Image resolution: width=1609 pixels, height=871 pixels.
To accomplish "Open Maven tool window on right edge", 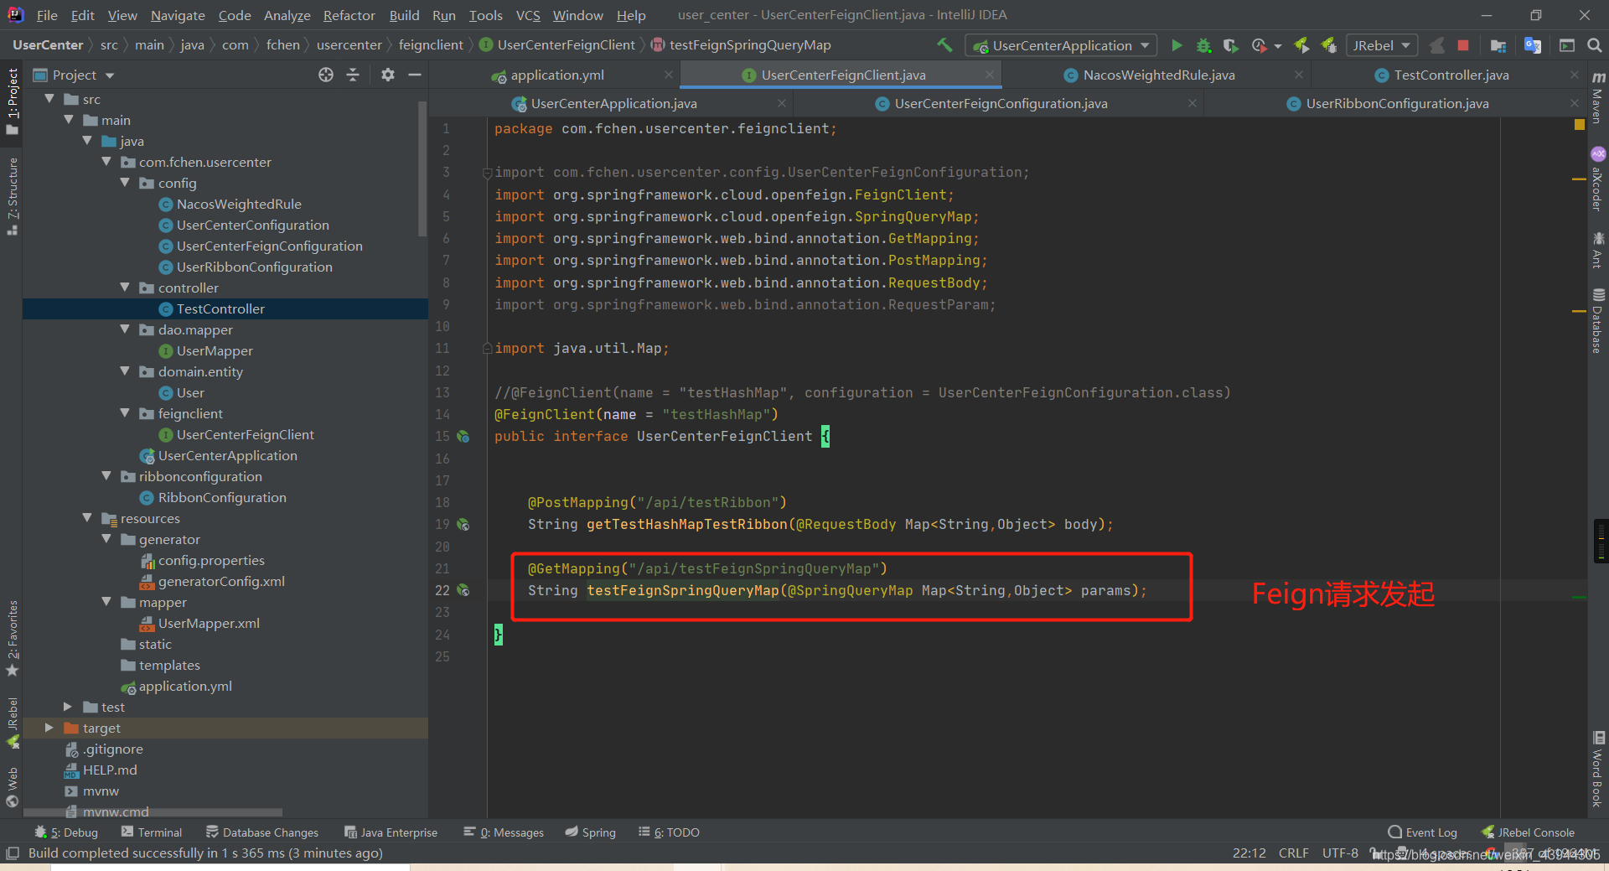I will click(x=1598, y=97).
